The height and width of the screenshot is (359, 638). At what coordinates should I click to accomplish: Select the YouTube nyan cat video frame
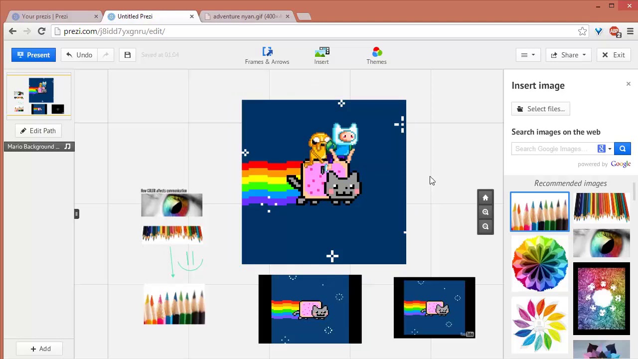click(434, 308)
